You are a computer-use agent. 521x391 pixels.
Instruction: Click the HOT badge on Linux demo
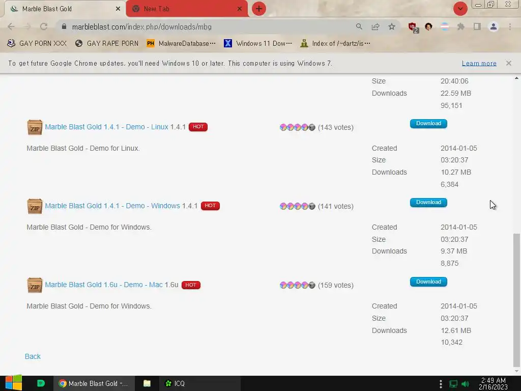click(x=198, y=127)
